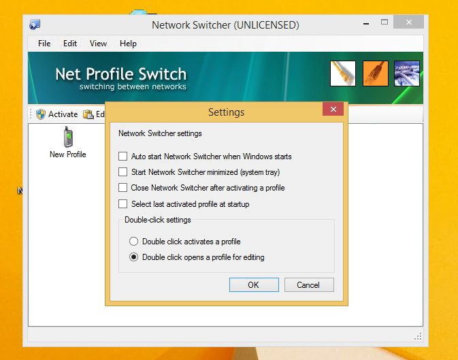458x360 pixels.
Task: Open the Help menu
Action: [x=128, y=44]
